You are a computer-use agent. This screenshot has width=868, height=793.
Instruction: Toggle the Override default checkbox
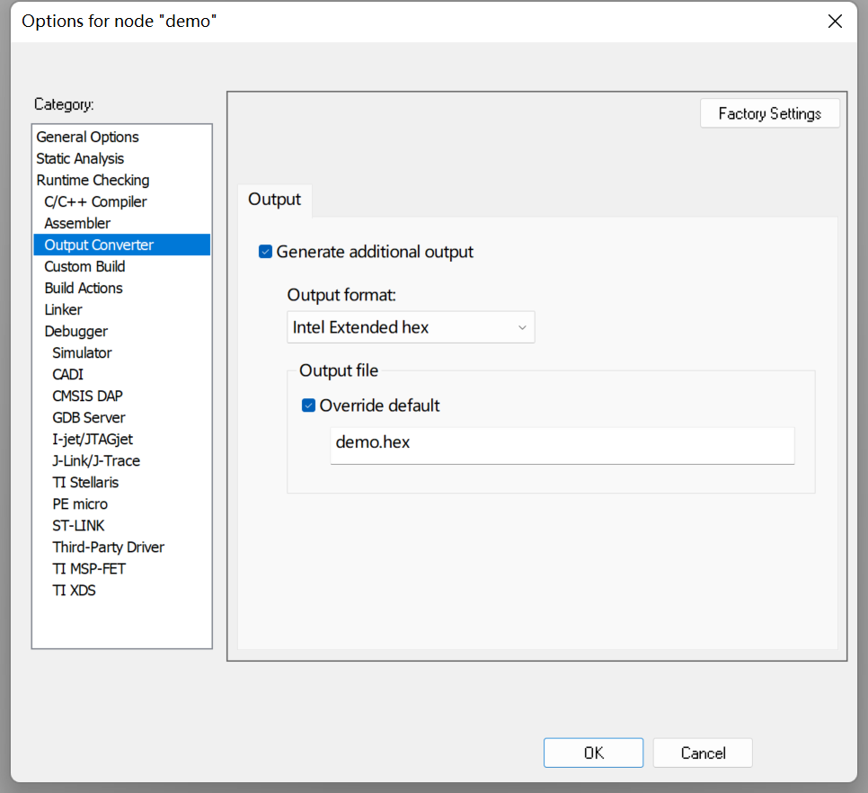click(x=309, y=405)
